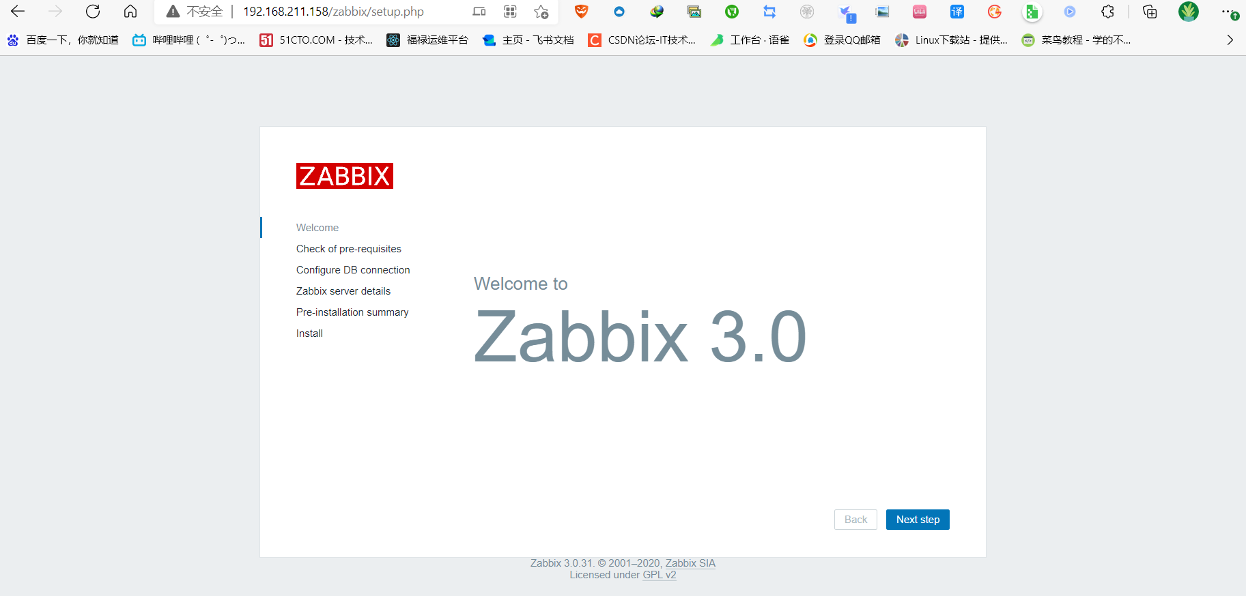Click the address bar URL field
Screen dimensions: 1246x596
point(333,12)
